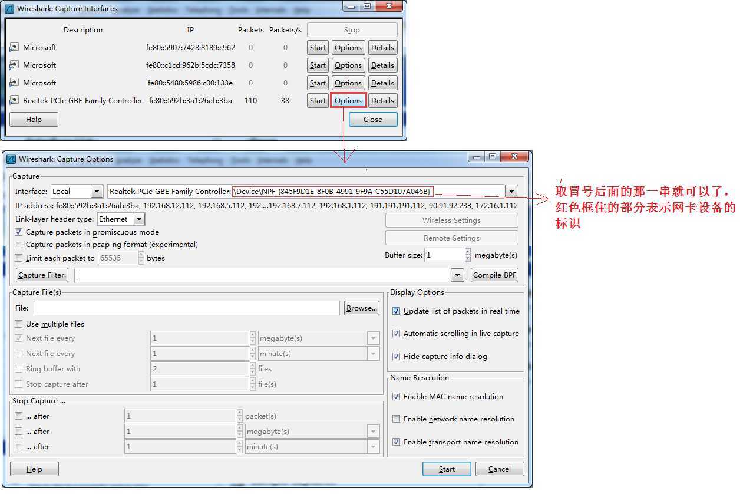Screen dimensions: 753x494
Task: Open Help in the Capture Options dialog
Action: [34, 469]
